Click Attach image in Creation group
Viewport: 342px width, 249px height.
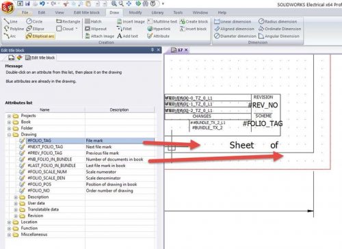point(99,36)
